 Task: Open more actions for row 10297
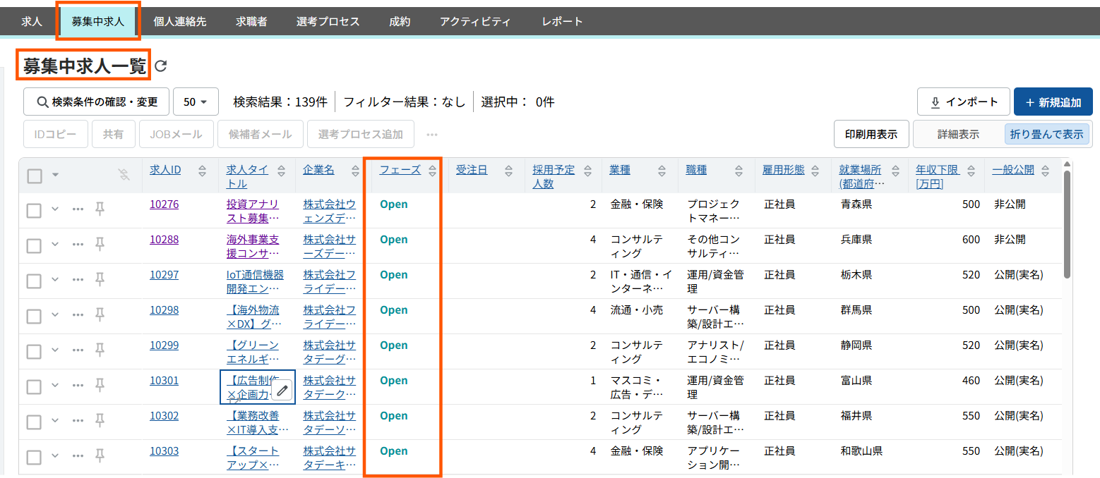[x=78, y=279]
